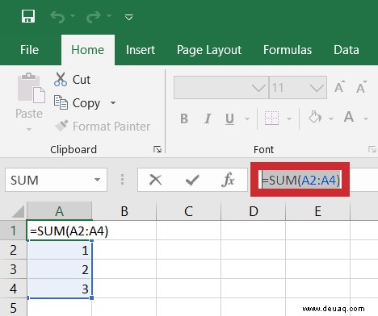Image resolution: width=378 pixels, height=316 pixels.
Task: Click the formula bar Enter checkmark
Action: pos(192,180)
